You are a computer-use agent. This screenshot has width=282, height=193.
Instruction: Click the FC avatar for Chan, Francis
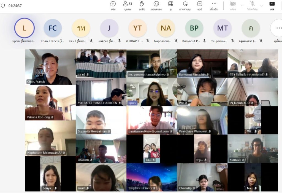coord(53,28)
